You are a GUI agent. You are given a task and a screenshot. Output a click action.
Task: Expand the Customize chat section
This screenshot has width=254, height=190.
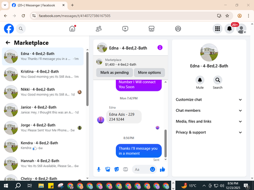[x=209, y=100]
